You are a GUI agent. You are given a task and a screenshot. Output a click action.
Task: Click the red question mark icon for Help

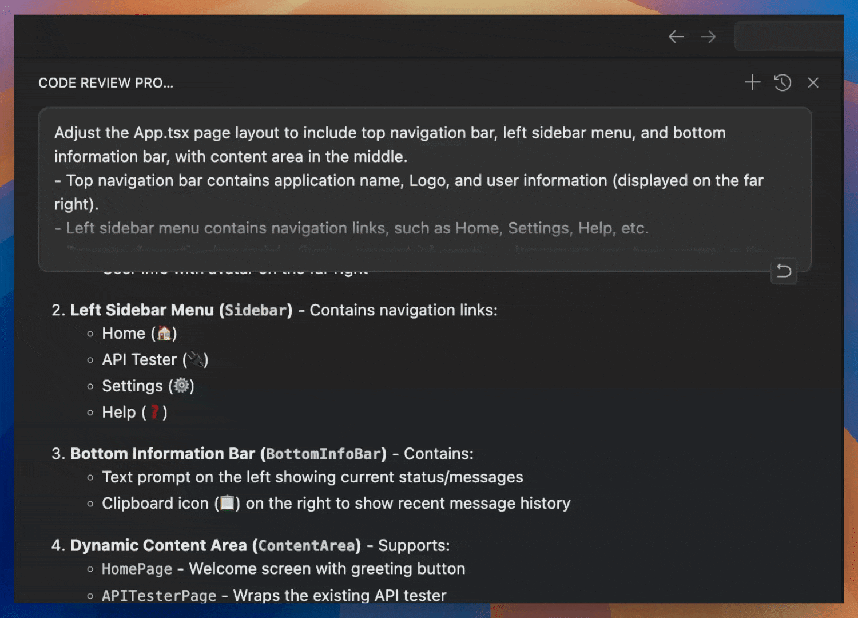154,411
